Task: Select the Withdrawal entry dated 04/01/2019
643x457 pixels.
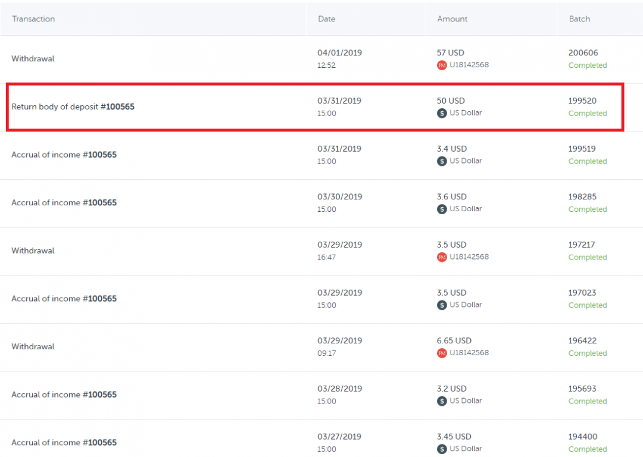Action: 33,59
